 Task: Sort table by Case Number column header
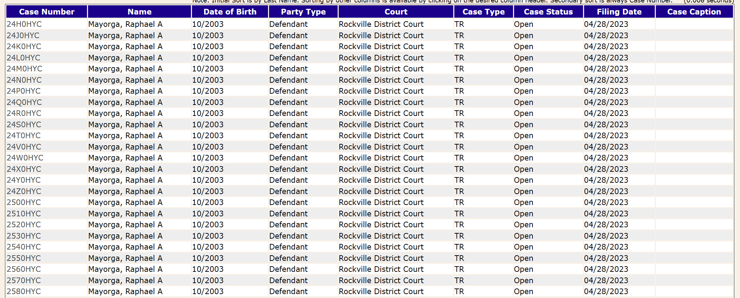click(x=47, y=12)
